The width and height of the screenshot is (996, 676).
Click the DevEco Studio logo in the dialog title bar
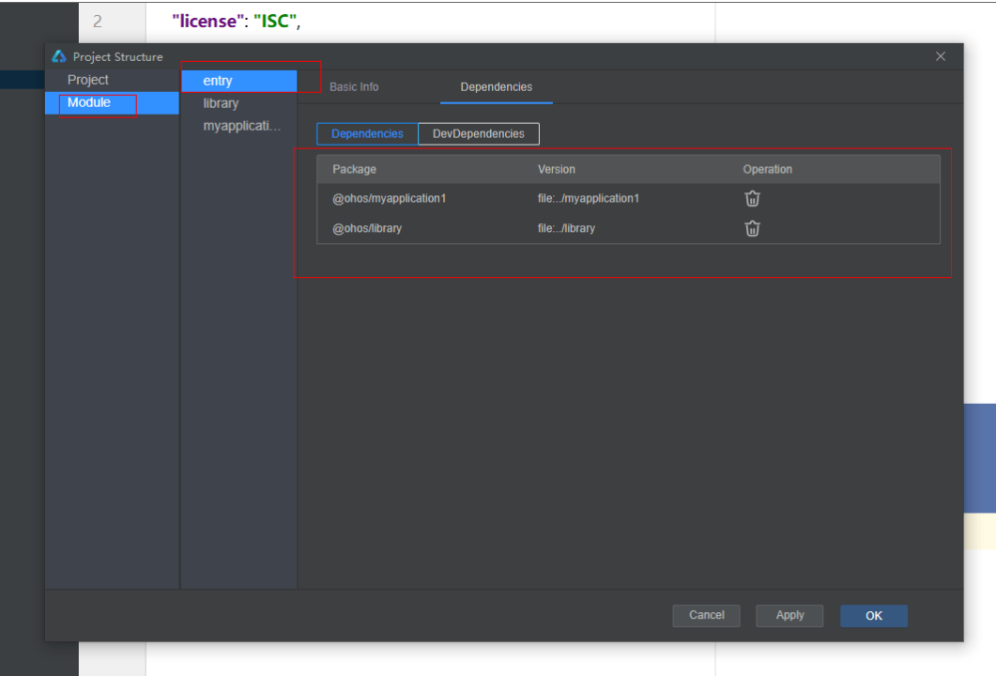tap(58, 56)
